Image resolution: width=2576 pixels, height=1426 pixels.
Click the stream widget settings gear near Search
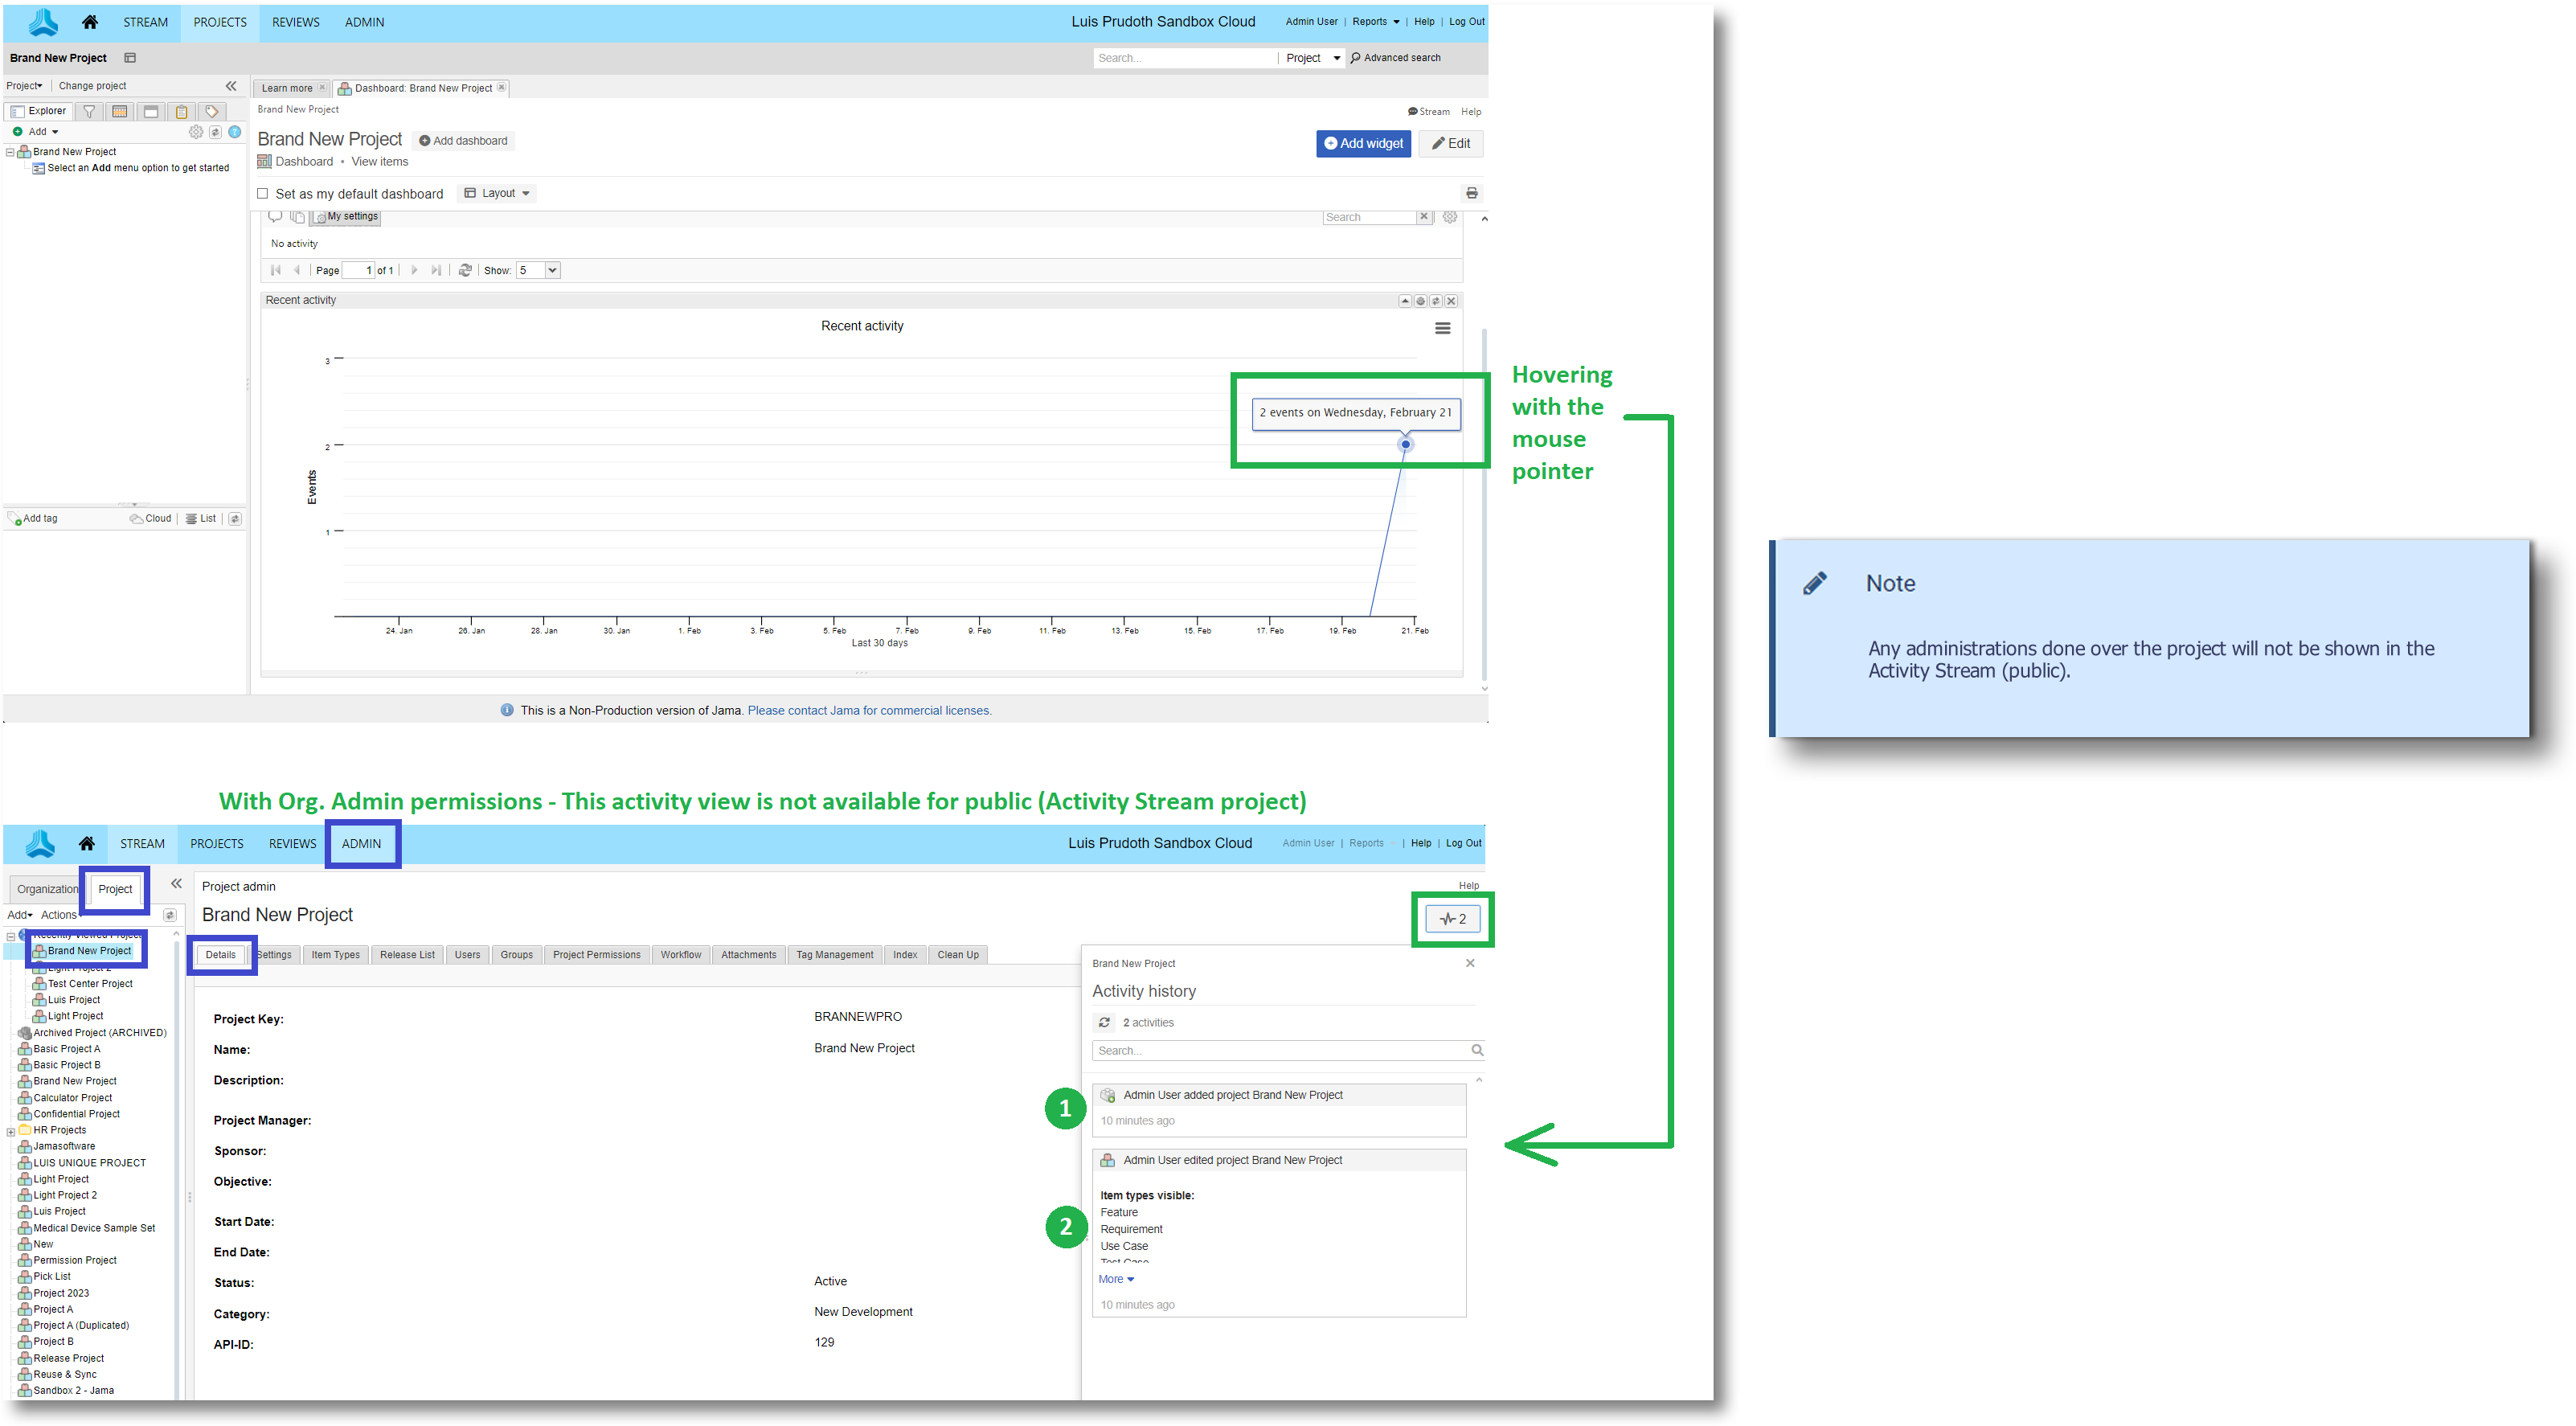(1450, 217)
